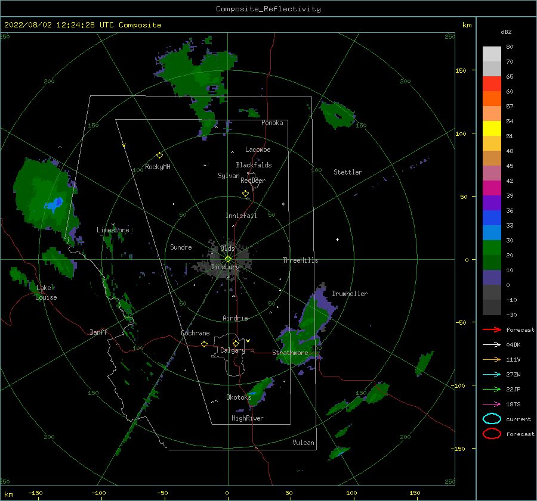Click the orange 111V arrow icon
Screen dimensions: 537x501
pyautogui.click(x=492, y=359)
